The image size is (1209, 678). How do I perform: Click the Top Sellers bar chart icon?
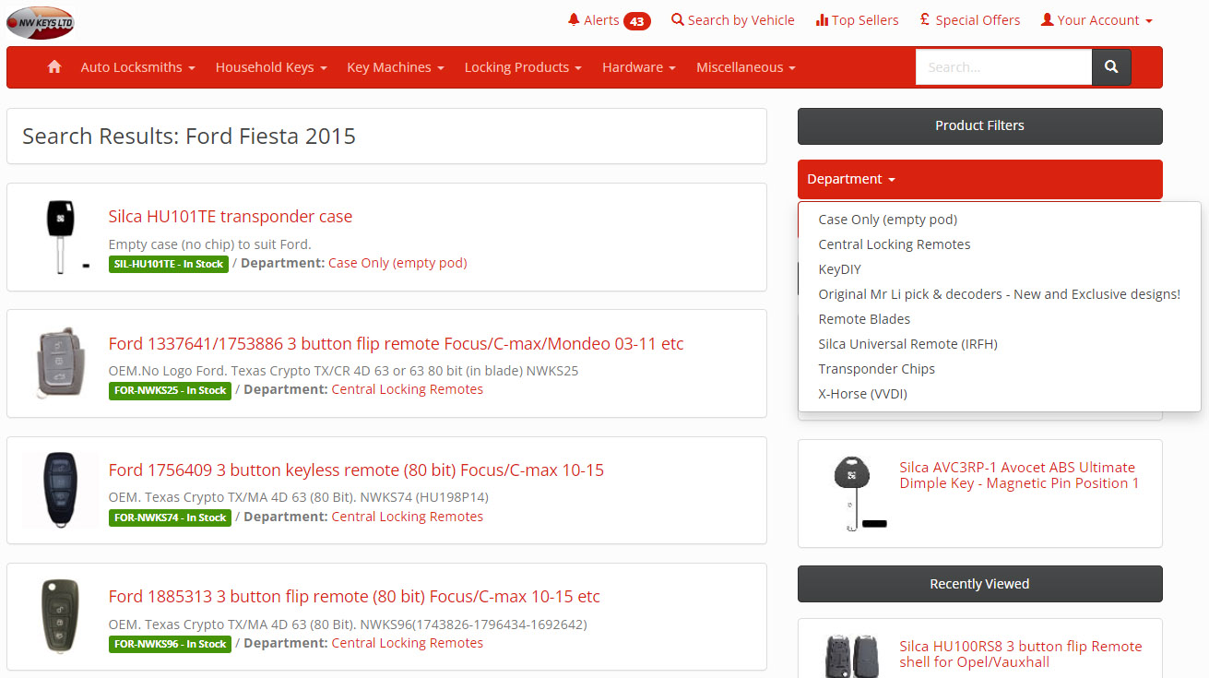[x=823, y=19]
